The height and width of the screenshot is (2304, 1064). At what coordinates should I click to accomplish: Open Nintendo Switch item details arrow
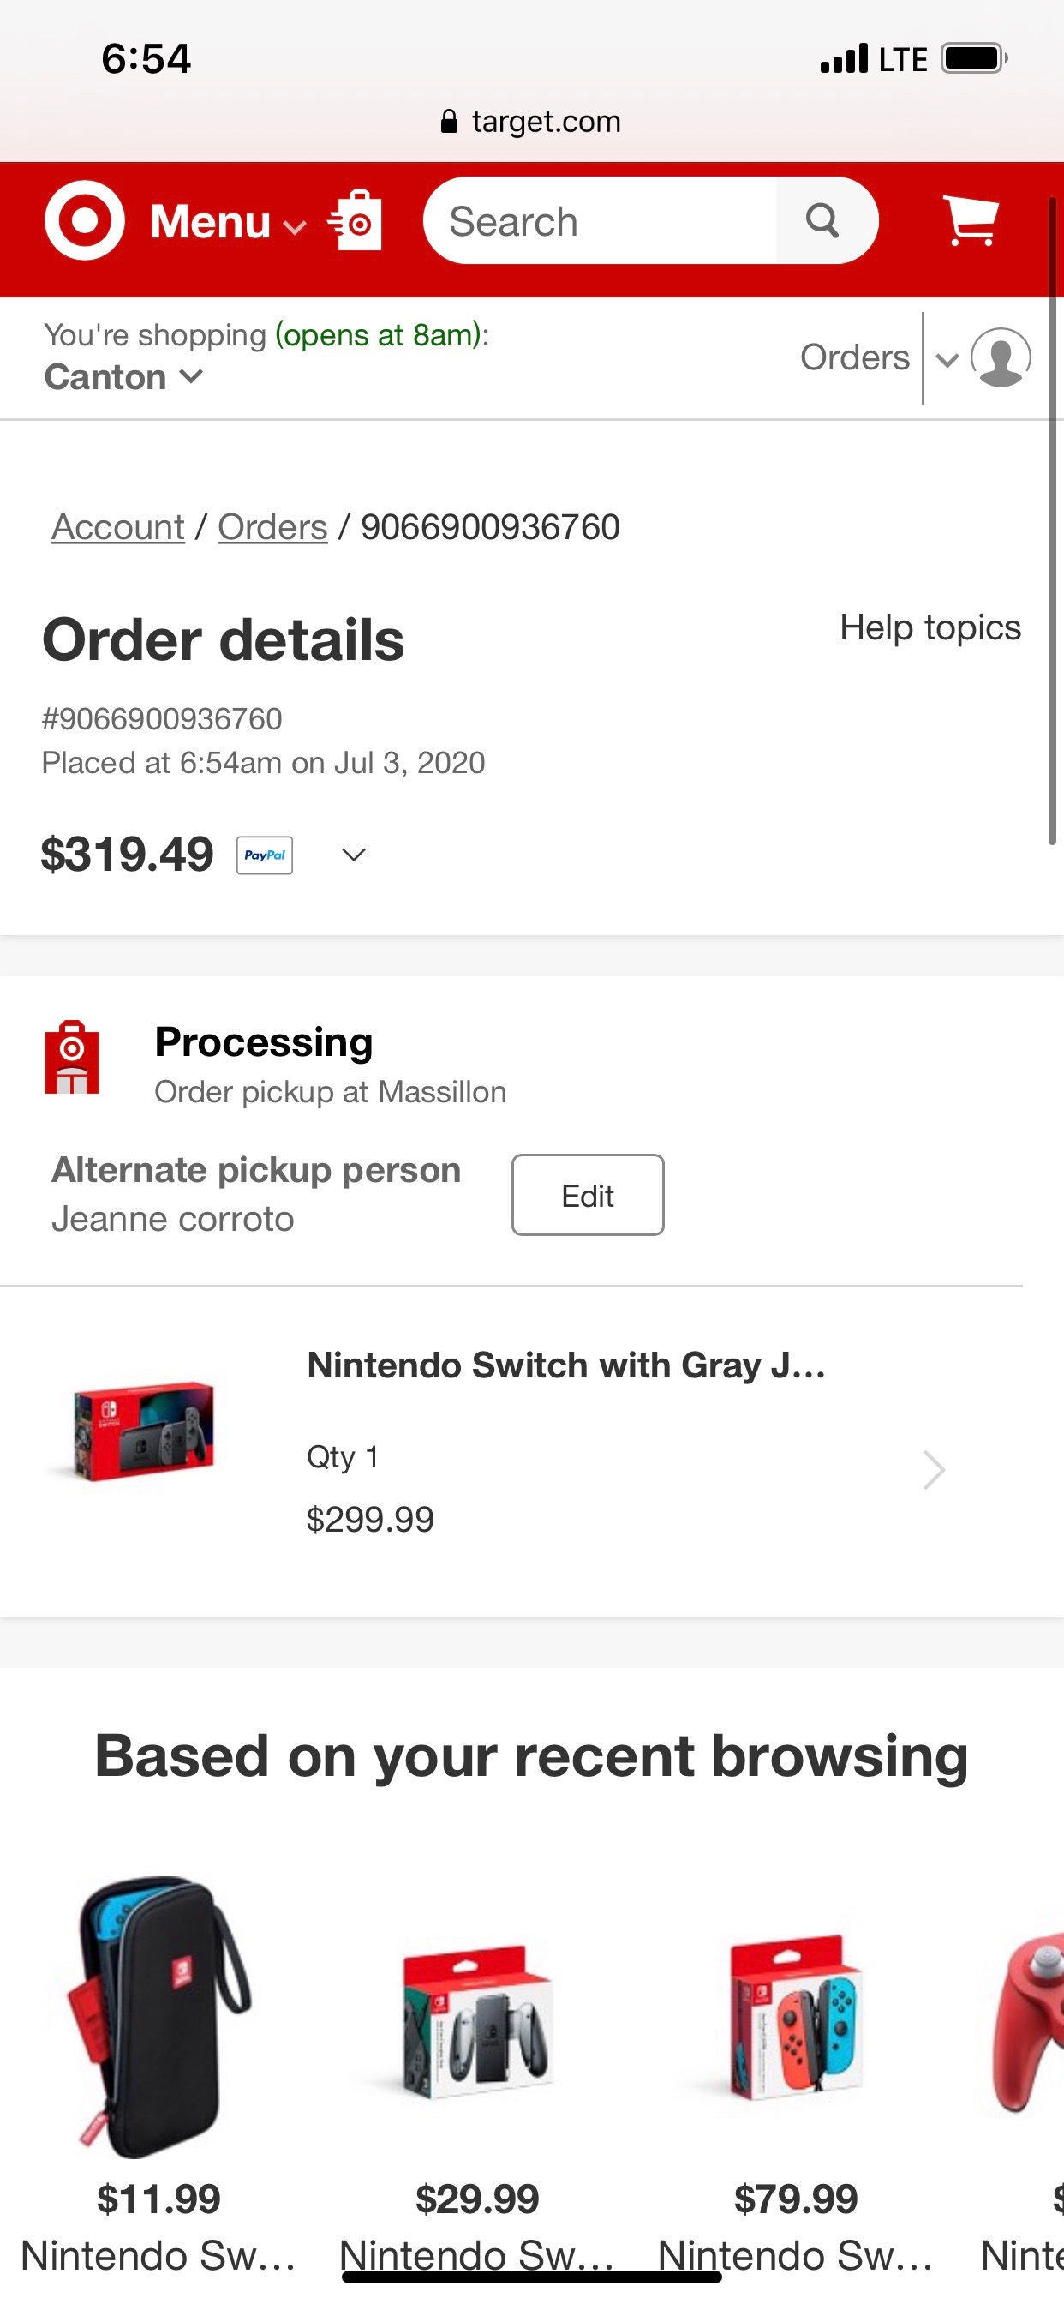[x=934, y=1469]
